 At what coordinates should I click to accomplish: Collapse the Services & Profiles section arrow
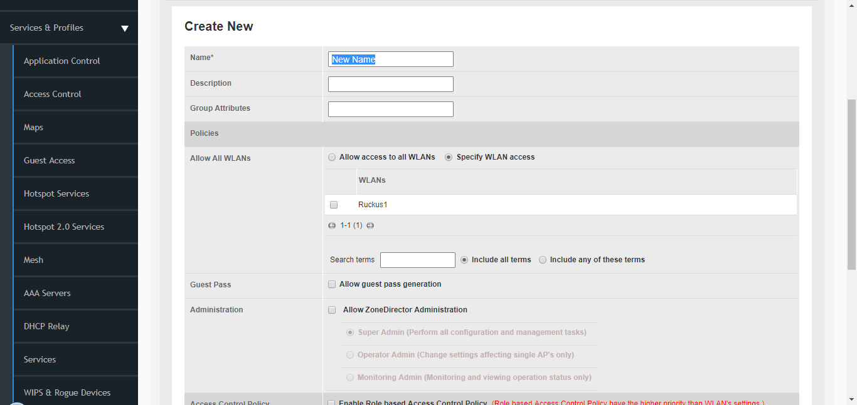pyautogui.click(x=124, y=28)
